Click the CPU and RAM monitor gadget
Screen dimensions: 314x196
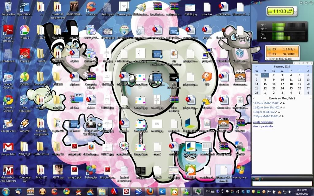[x=282, y=32]
